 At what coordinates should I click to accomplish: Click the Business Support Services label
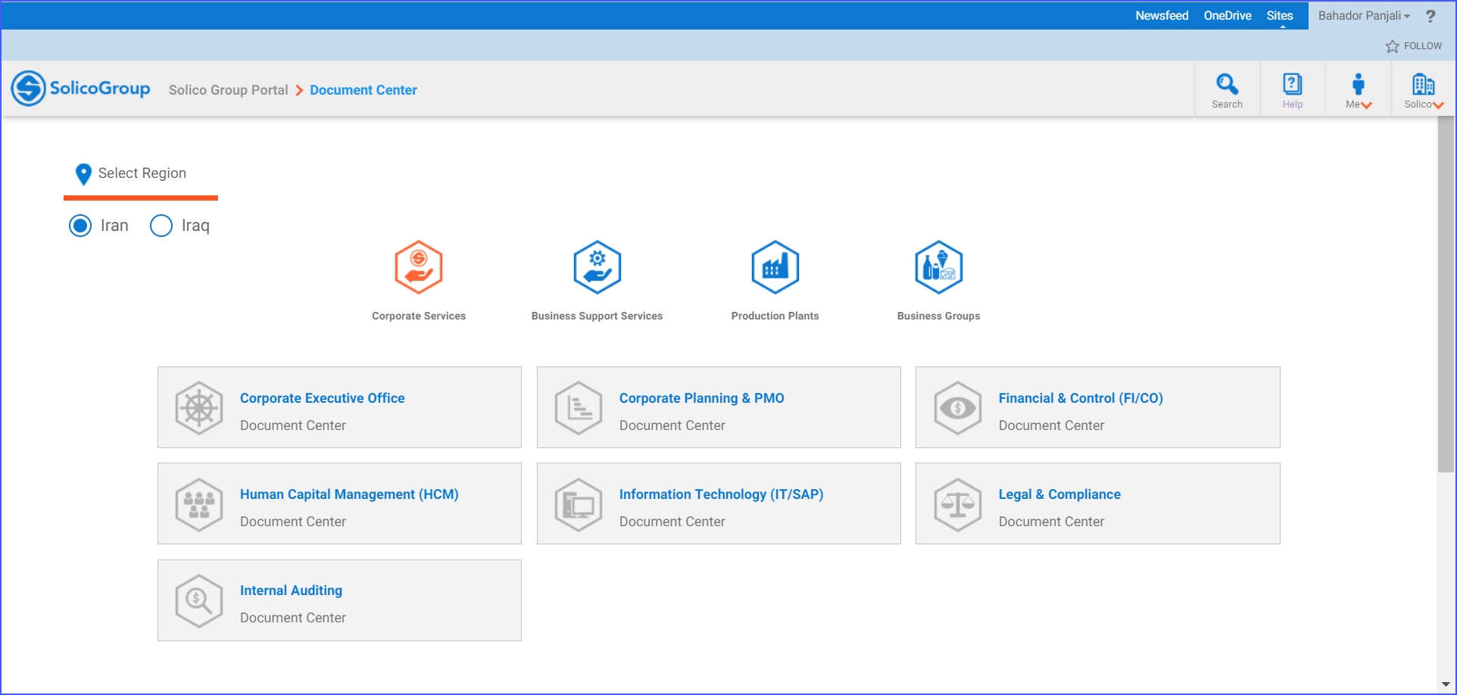coord(597,316)
